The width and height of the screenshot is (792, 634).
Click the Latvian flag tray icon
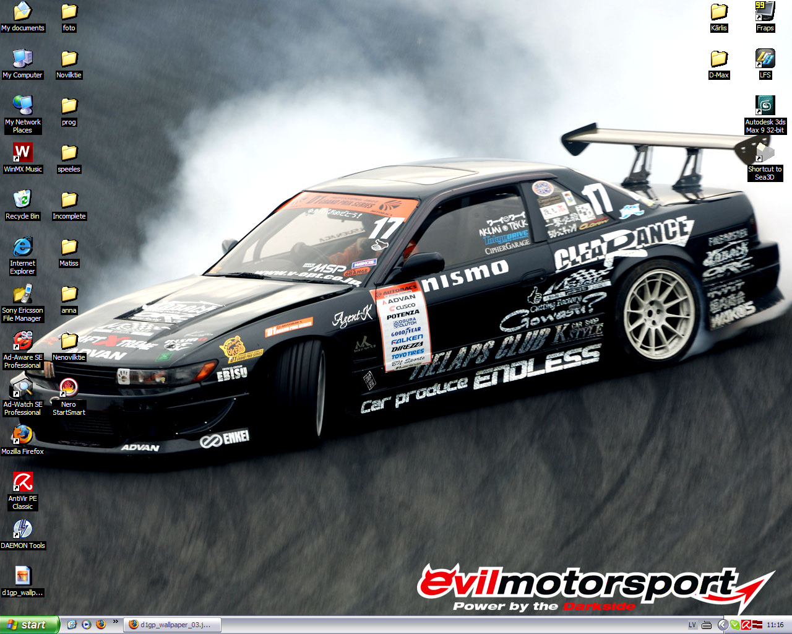click(x=757, y=625)
